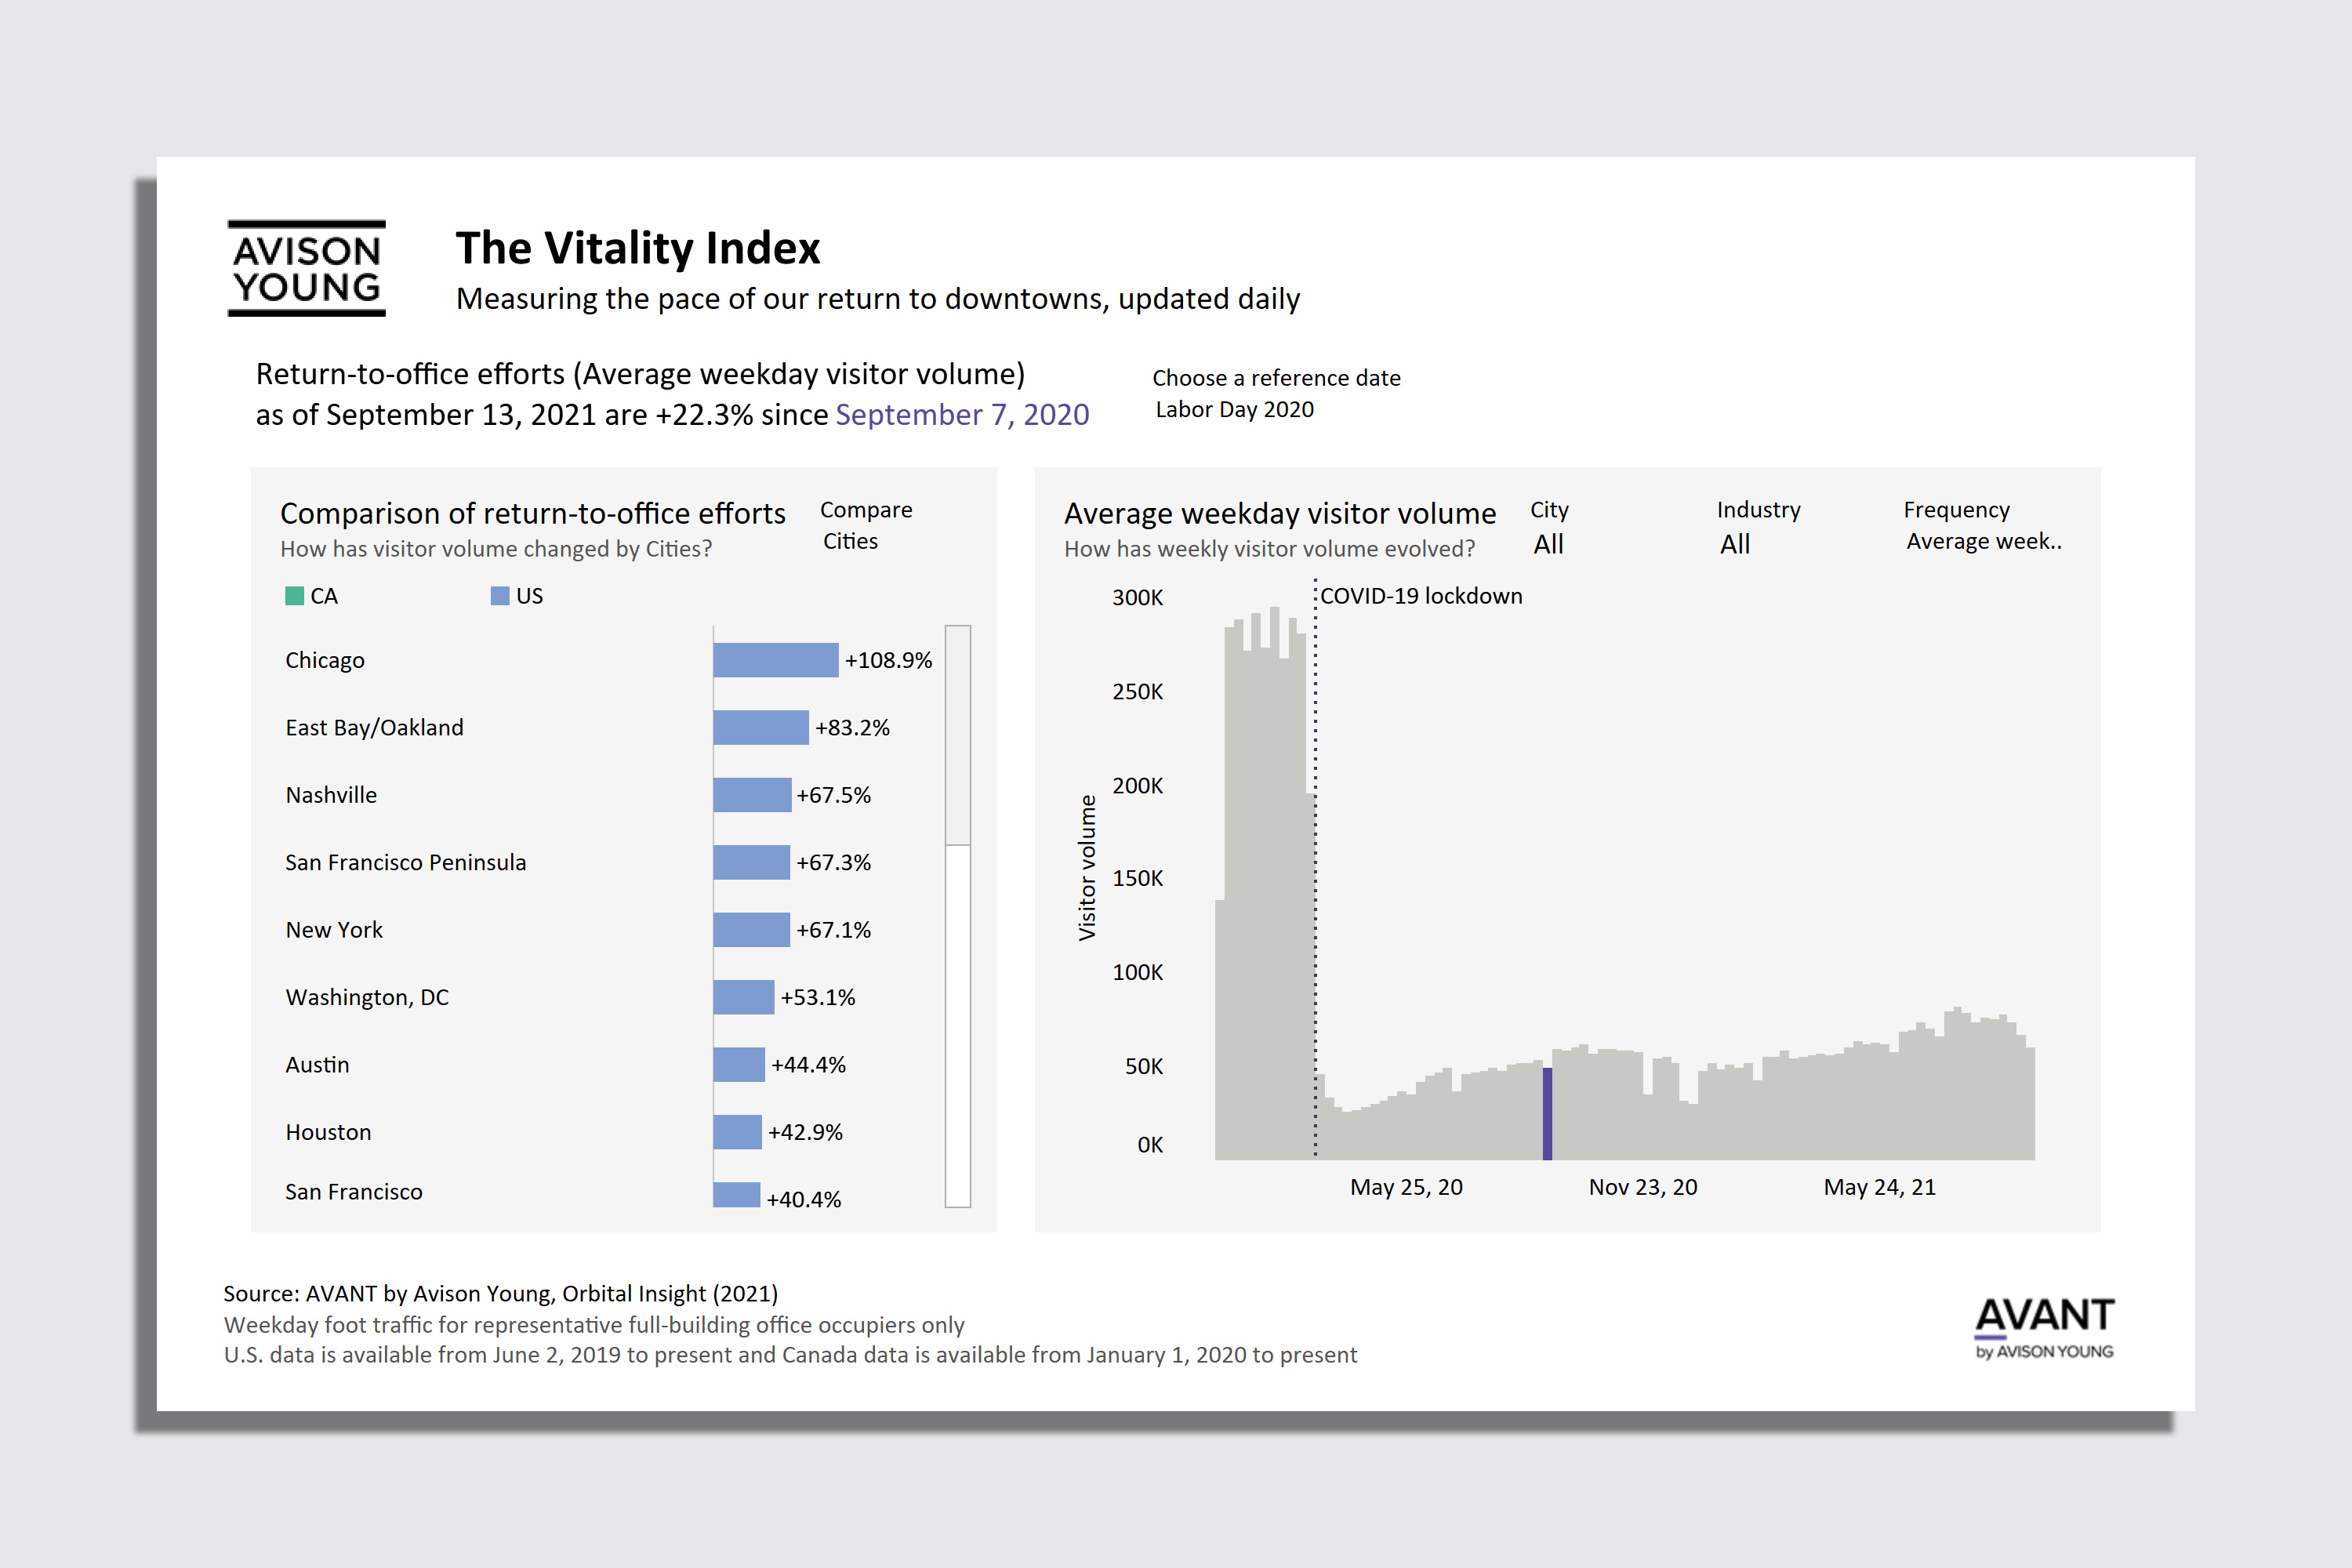
Task: Click the Avison Young logo
Action: click(306, 268)
